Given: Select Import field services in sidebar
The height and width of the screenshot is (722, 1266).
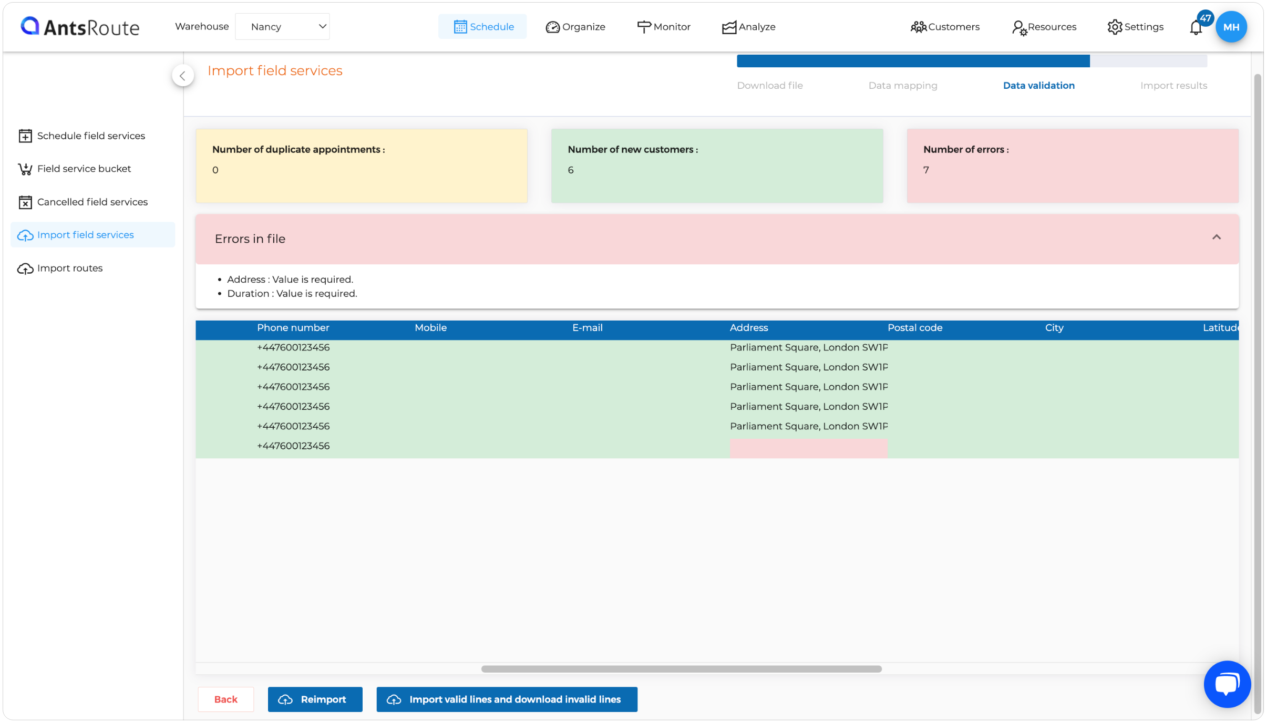Looking at the screenshot, I should (x=92, y=235).
